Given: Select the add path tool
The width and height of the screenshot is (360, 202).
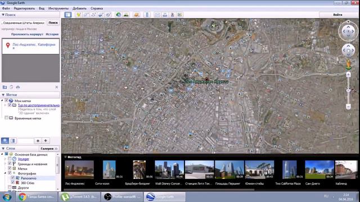Looking at the screenshot, I should 93,15.
